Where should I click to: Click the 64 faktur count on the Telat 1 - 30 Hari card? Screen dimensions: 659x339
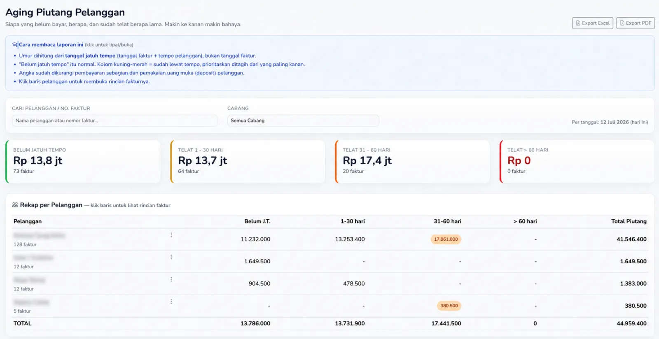click(x=189, y=171)
